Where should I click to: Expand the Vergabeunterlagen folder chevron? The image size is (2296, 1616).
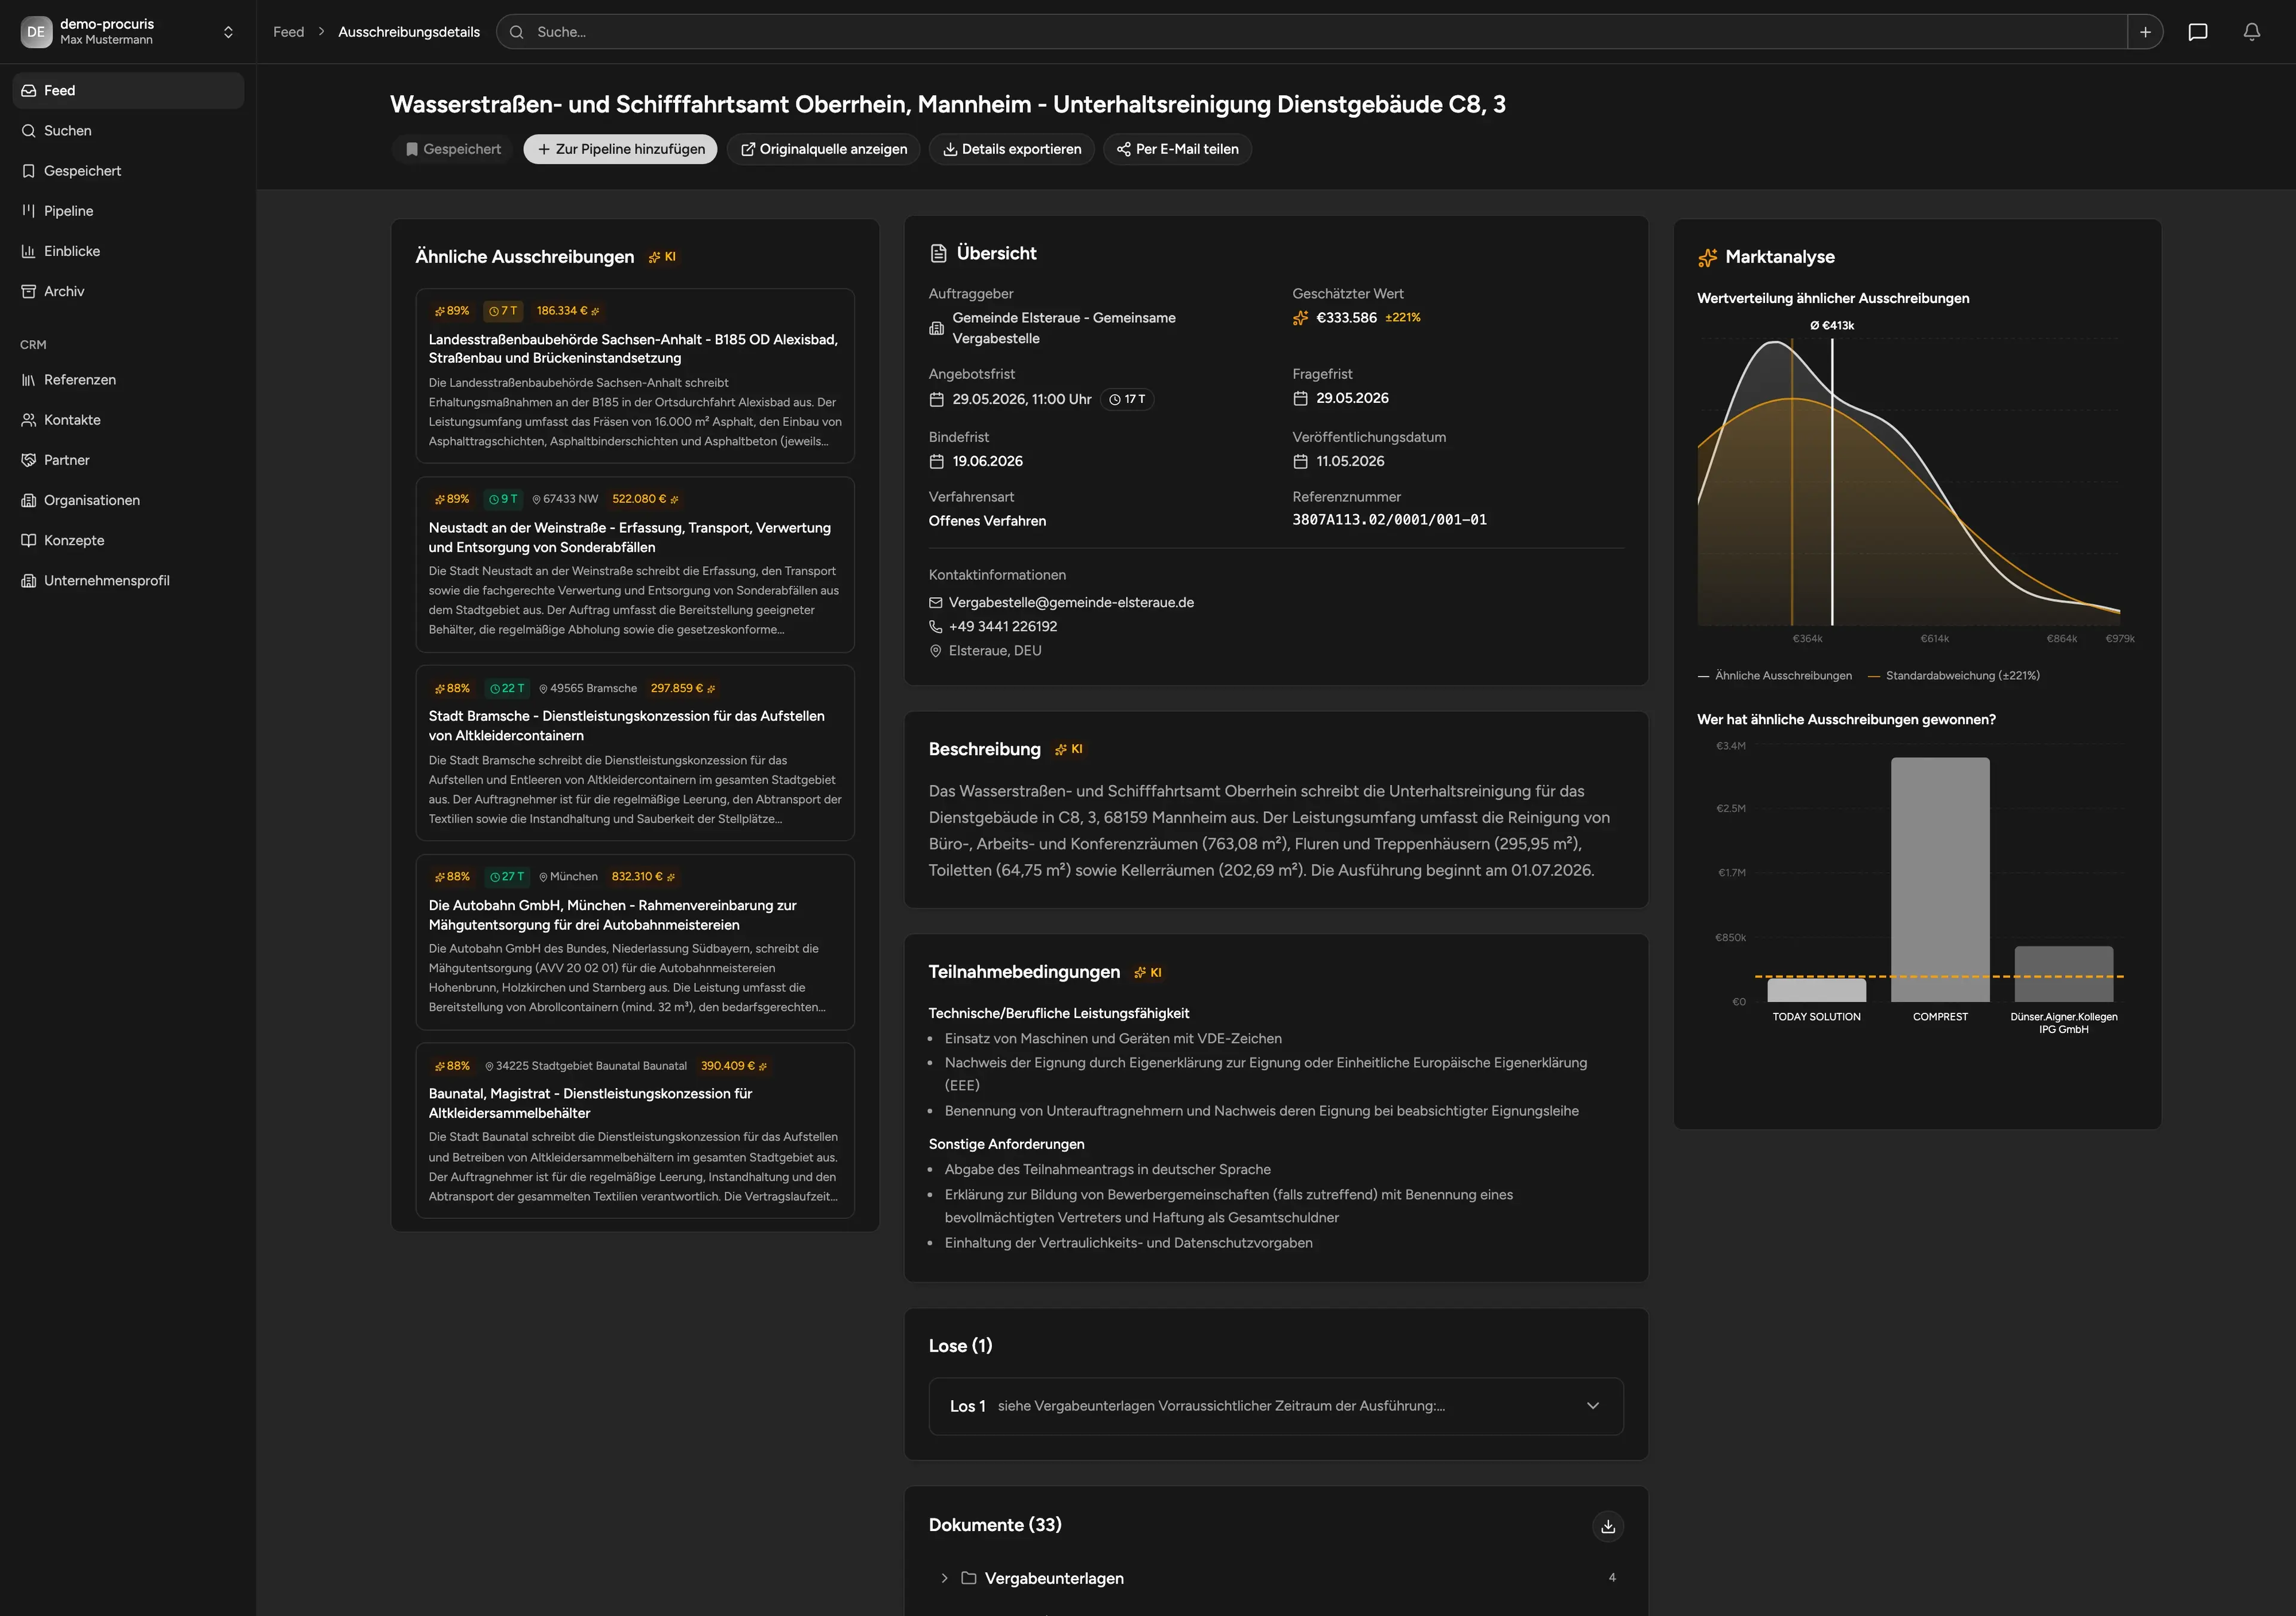point(943,1578)
